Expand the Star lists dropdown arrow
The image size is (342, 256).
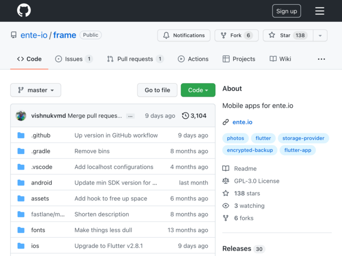[x=320, y=36]
